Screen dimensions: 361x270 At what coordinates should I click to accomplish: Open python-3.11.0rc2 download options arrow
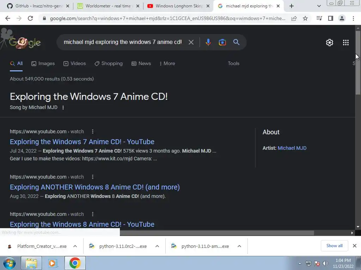pyautogui.click(x=157, y=246)
